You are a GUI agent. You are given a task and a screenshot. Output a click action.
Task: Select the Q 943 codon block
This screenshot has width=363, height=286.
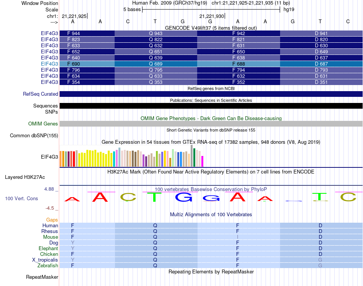(156, 33)
